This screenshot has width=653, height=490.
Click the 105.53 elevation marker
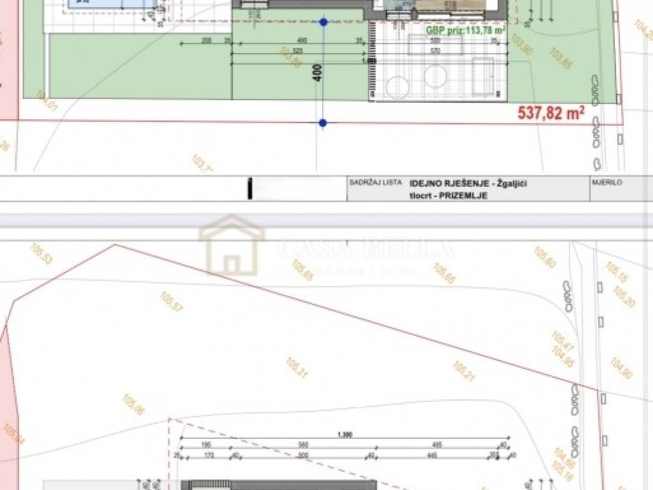41,253
